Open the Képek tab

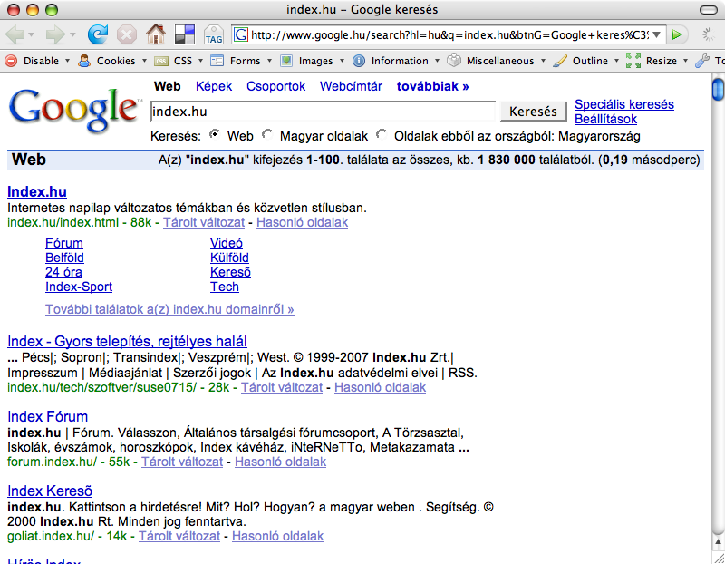point(214,87)
